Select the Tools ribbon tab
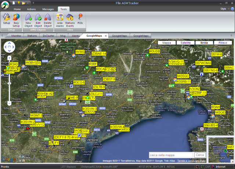Viewport: 235px width, 169px height. (x=64, y=9)
